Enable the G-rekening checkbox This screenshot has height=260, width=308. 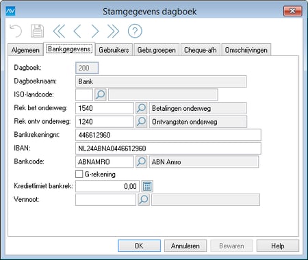79,174
